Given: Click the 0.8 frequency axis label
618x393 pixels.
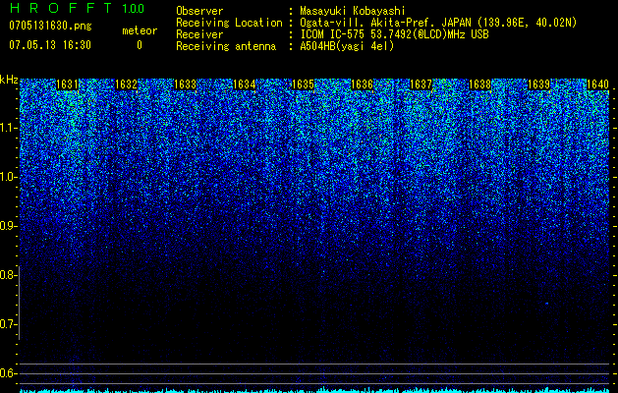Looking at the screenshot, I should point(8,275).
